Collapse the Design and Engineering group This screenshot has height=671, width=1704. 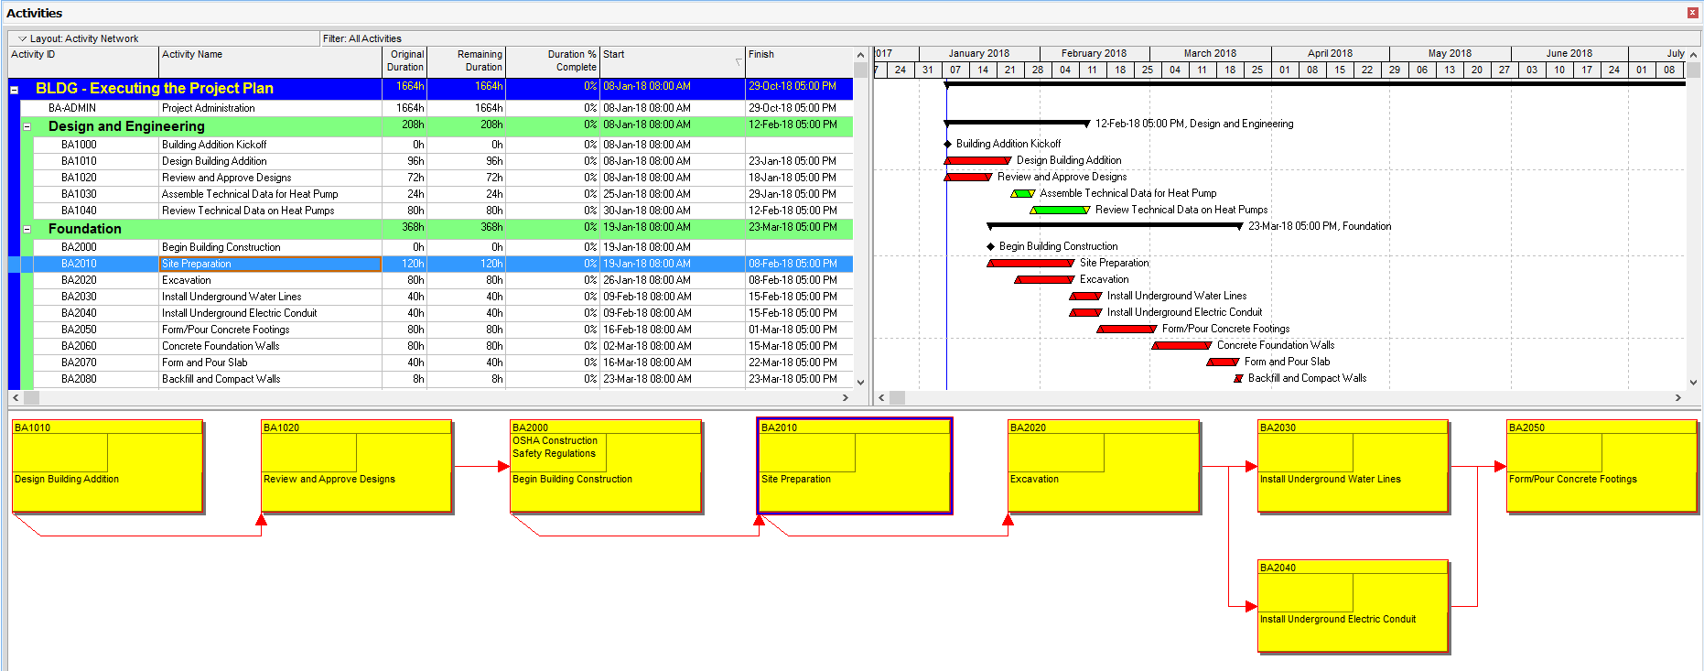tap(27, 127)
